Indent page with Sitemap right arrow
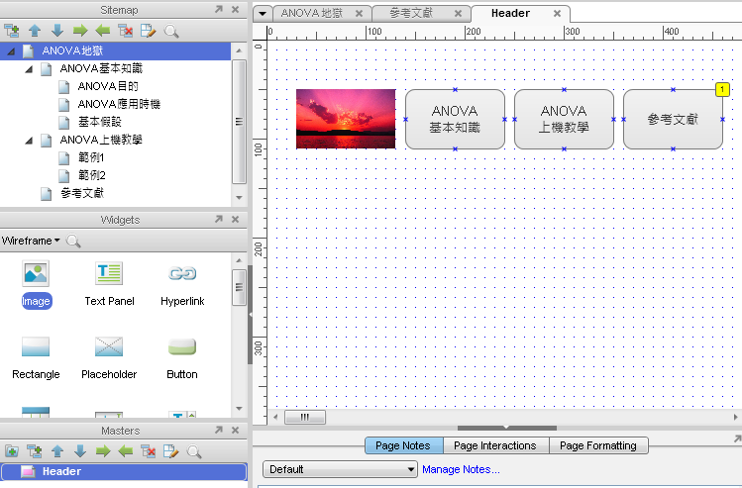The width and height of the screenshot is (742, 488). tap(80, 32)
